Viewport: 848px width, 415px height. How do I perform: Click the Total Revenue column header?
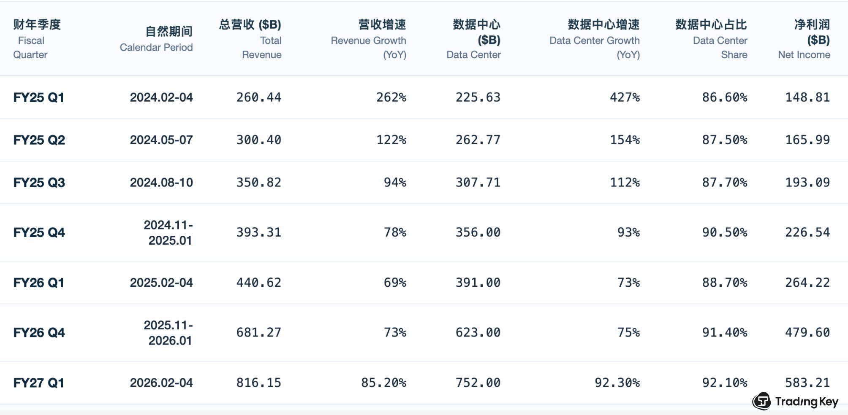(x=250, y=39)
